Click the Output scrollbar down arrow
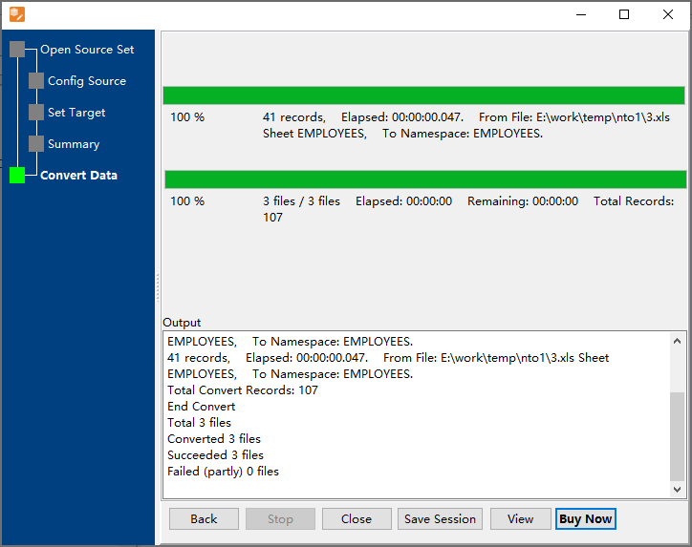The height and width of the screenshot is (547, 692). [678, 489]
